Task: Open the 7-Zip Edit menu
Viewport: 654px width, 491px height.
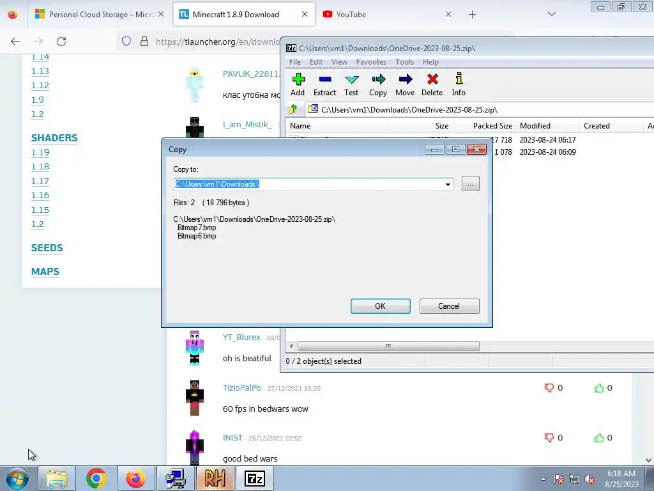Action: pos(316,62)
